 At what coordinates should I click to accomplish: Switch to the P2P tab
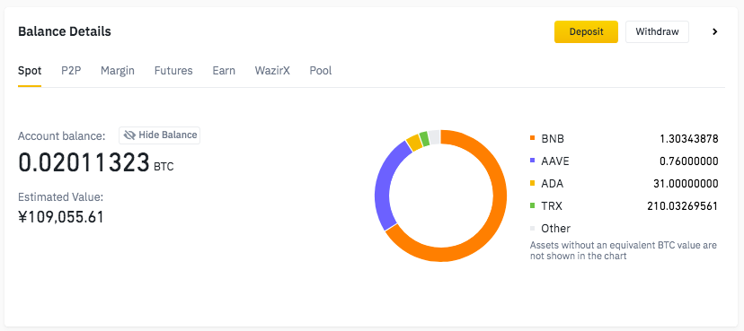tap(71, 71)
